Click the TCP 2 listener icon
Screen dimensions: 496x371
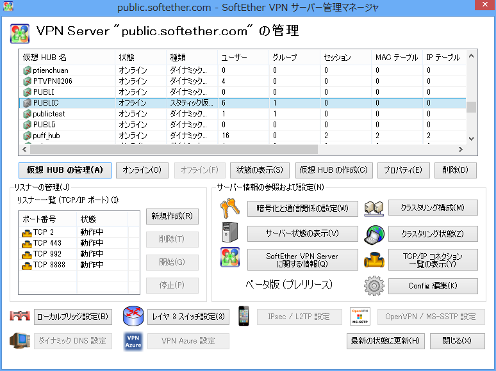[27, 233]
